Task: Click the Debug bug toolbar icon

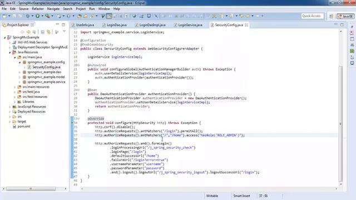Action: [28, 16]
